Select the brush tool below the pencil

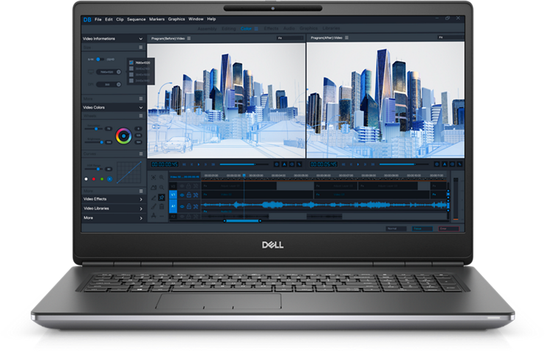pyautogui.click(x=154, y=206)
